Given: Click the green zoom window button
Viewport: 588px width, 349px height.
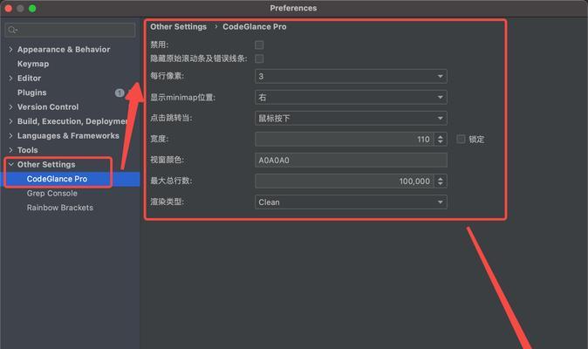Looking at the screenshot, I should (32, 8).
